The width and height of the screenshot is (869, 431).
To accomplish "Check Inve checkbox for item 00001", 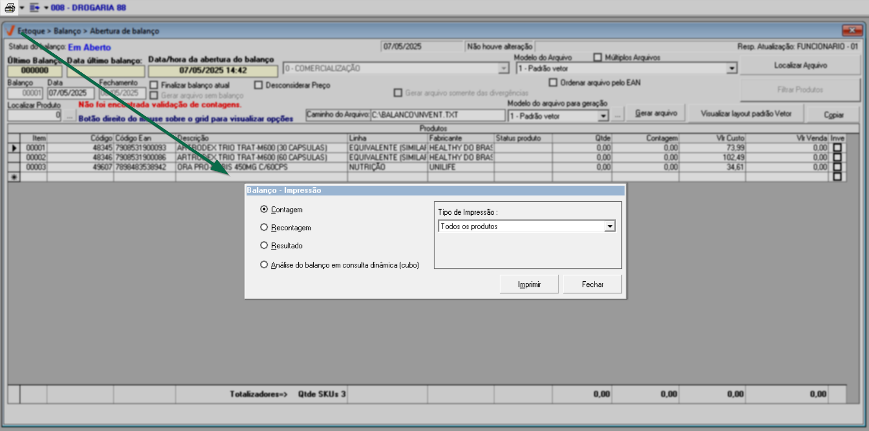I will 837,148.
